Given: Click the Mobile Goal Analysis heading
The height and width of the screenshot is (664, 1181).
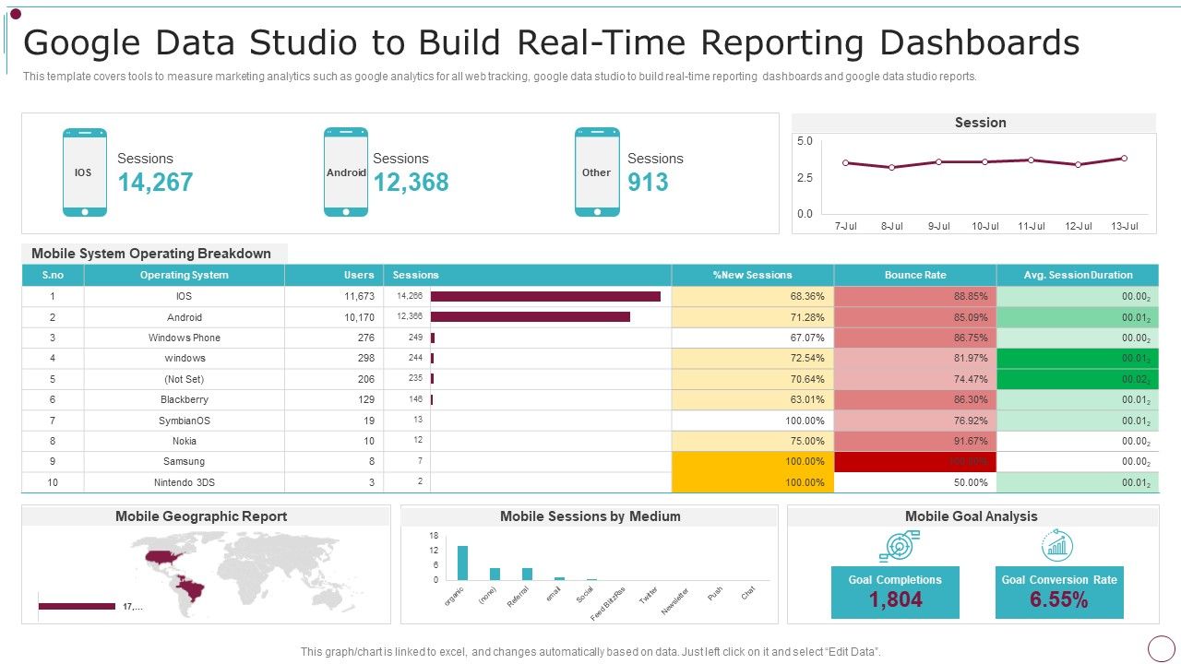Looking at the screenshot, I should [972, 516].
